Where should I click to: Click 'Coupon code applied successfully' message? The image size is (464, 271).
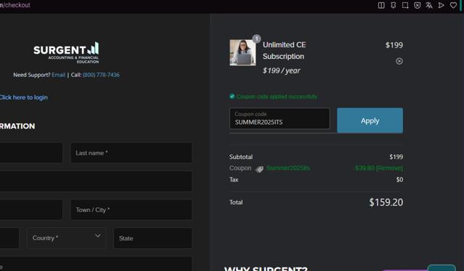tap(277, 97)
